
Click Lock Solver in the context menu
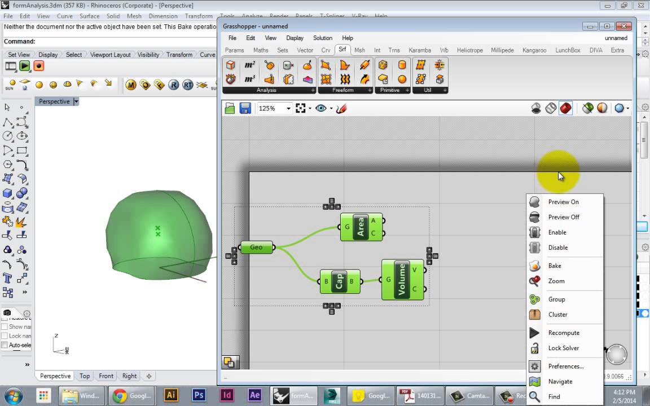tap(565, 348)
